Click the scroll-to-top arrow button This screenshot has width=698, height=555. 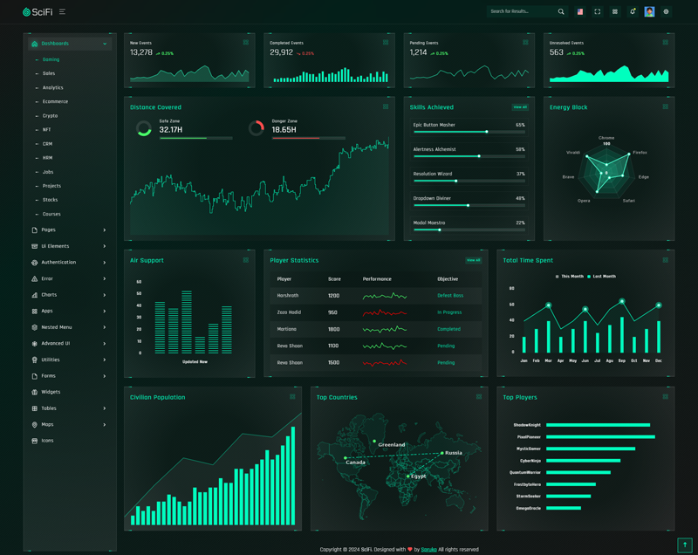point(684,545)
